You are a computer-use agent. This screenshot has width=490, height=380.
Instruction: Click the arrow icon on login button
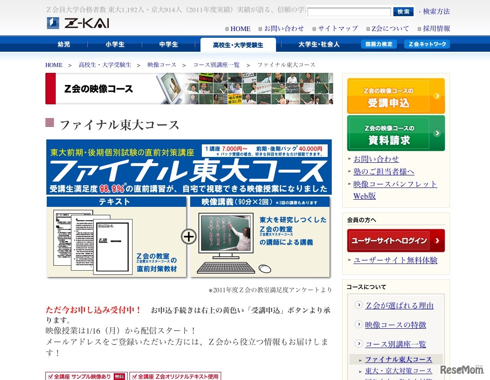click(x=437, y=241)
